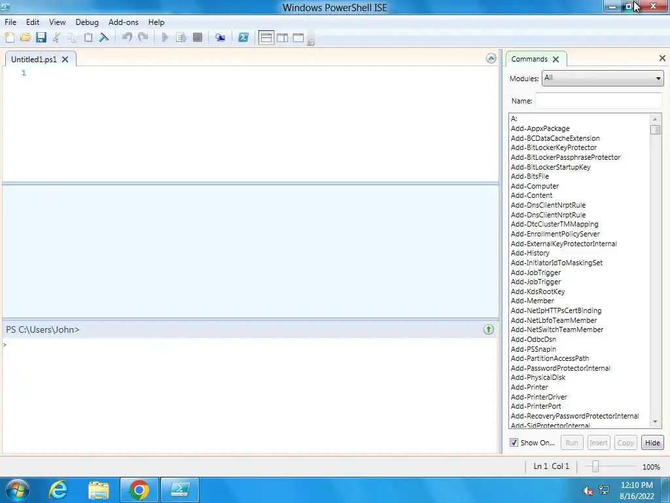The width and height of the screenshot is (670, 503).
Task: Open the Edit menu
Action: point(33,22)
